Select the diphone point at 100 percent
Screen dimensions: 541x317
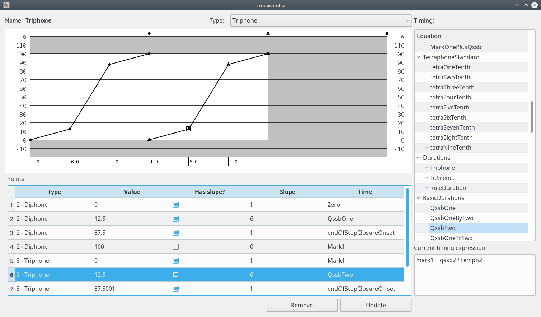[x=149, y=53]
